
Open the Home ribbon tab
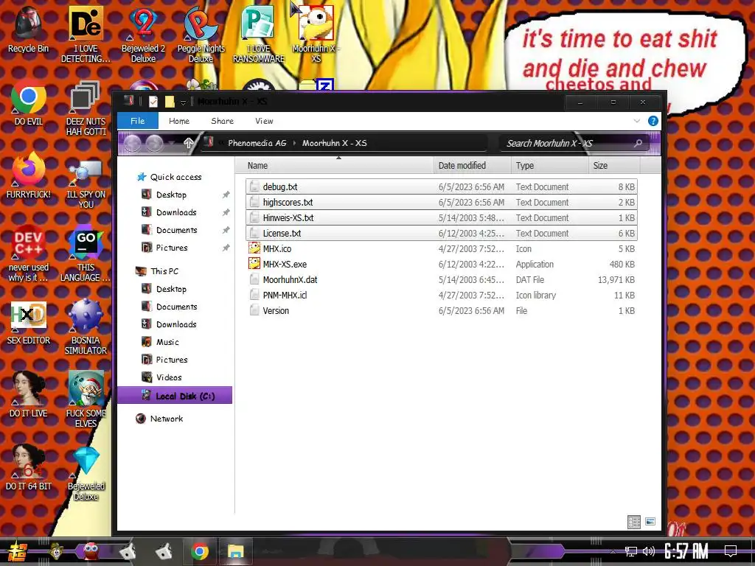(179, 121)
